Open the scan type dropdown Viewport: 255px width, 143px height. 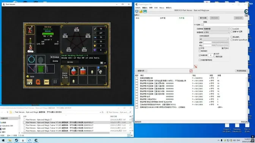click(x=216, y=29)
